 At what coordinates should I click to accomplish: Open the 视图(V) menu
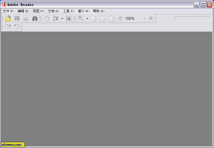click(38, 11)
